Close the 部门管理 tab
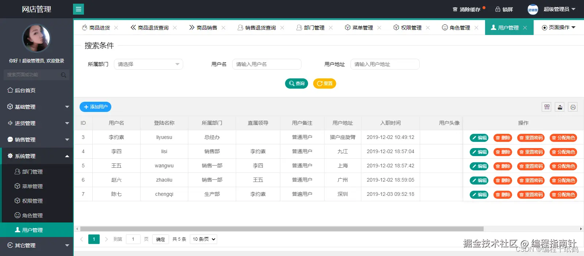This screenshot has height=256, width=584. point(331,28)
